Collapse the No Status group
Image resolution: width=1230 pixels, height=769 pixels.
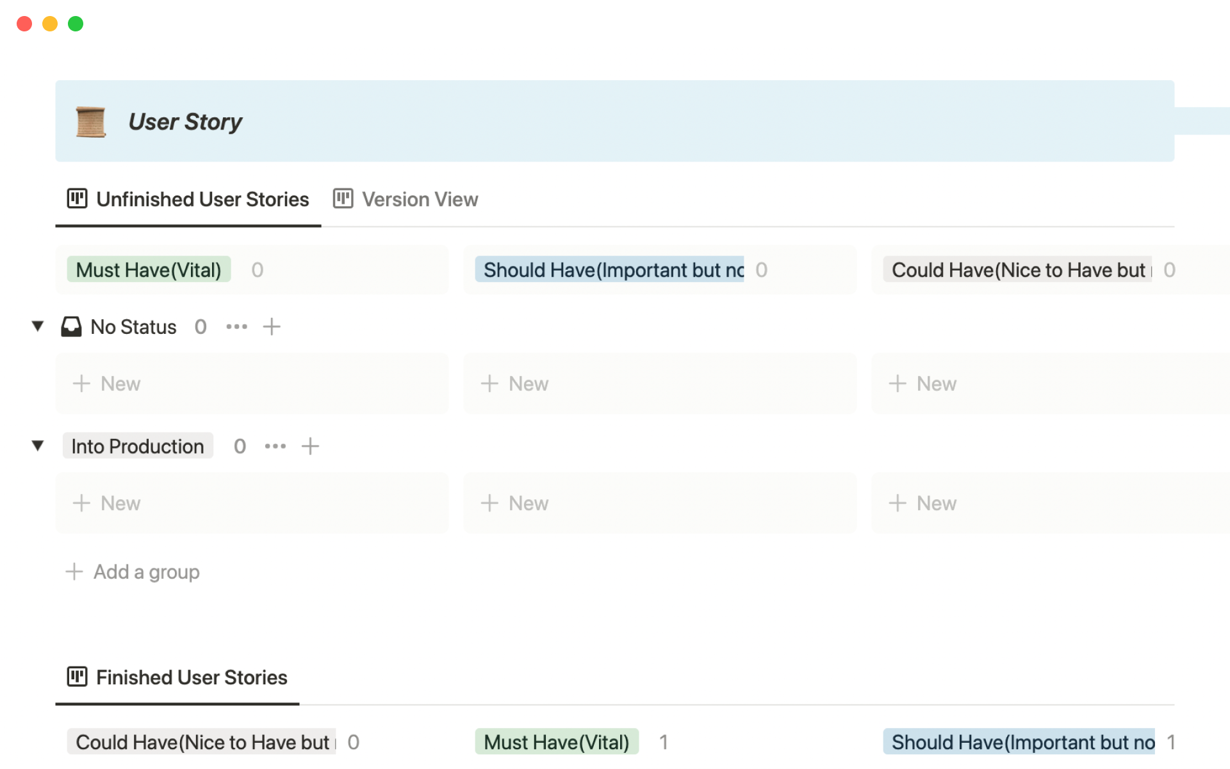point(38,326)
